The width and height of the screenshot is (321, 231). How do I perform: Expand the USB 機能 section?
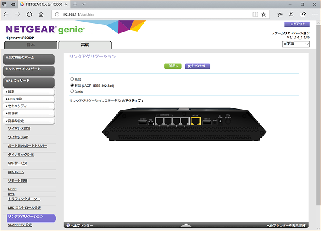pos(28,99)
